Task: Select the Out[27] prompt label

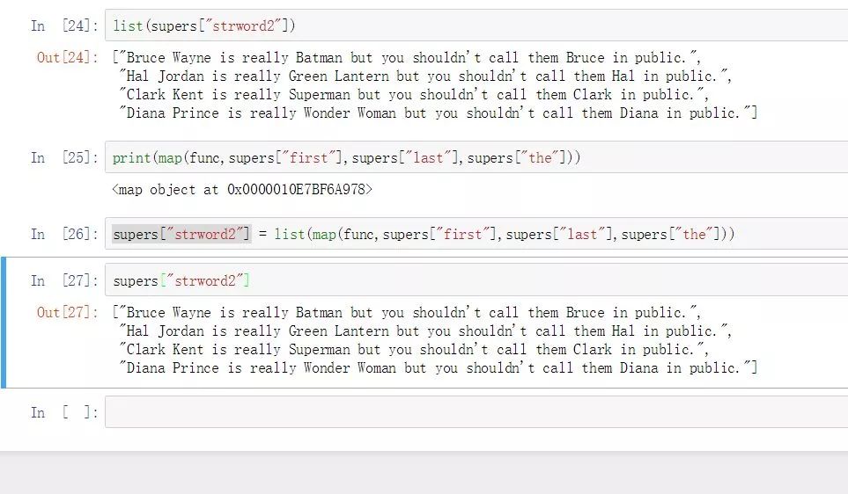Action: click(68, 312)
